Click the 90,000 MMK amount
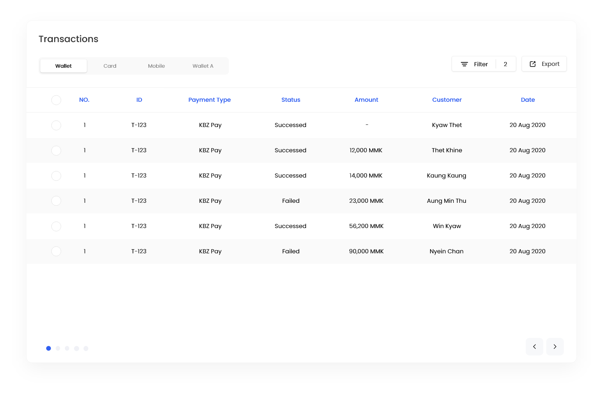Image resolution: width=603 pixels, height=395 pixels. pyautogui.click(x=366, y=251)
